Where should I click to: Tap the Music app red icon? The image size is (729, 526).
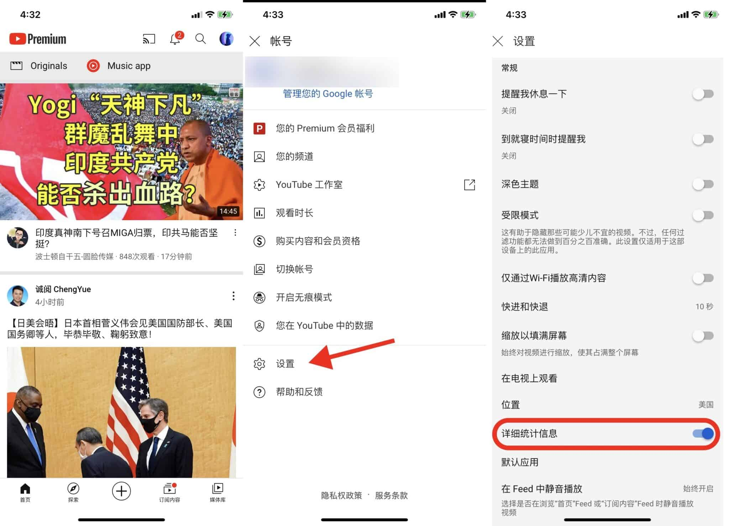pos(93,66)
